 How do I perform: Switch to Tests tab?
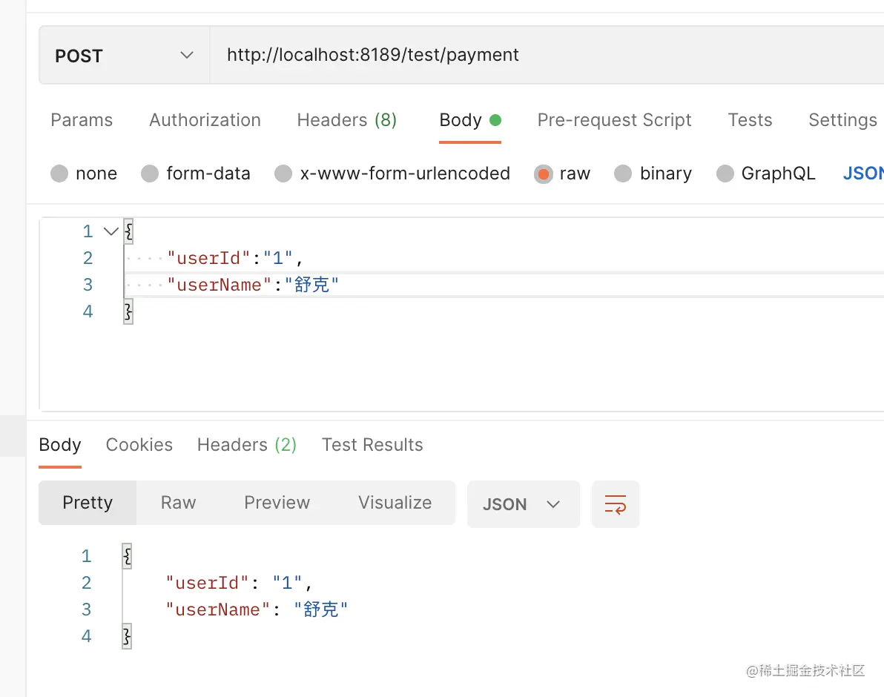click(x=750, y=120)
